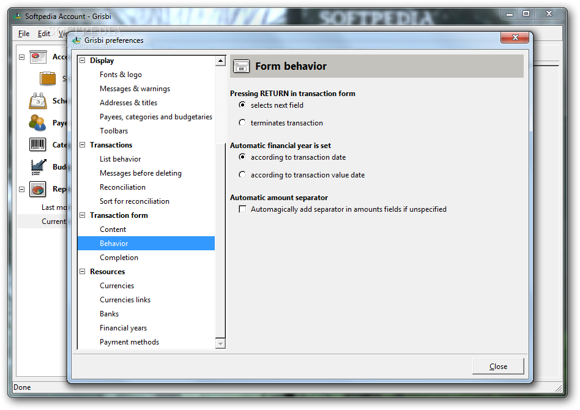Viewport: 580px width, 410px height.
Task: Select 'terminates transaction' radio button
Action: point(242,122)
